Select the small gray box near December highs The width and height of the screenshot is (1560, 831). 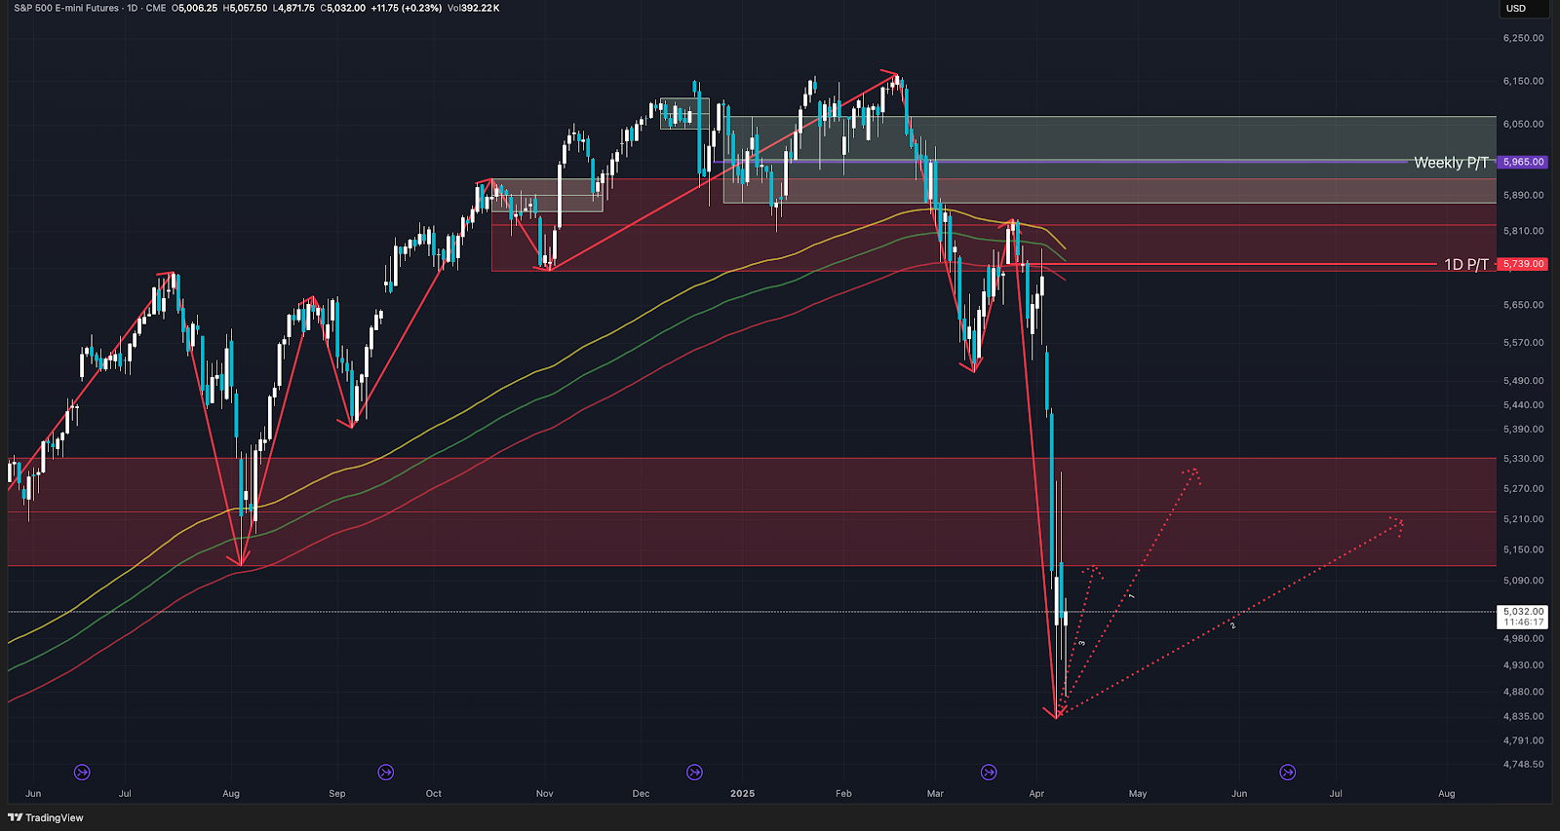coord(682,113)
